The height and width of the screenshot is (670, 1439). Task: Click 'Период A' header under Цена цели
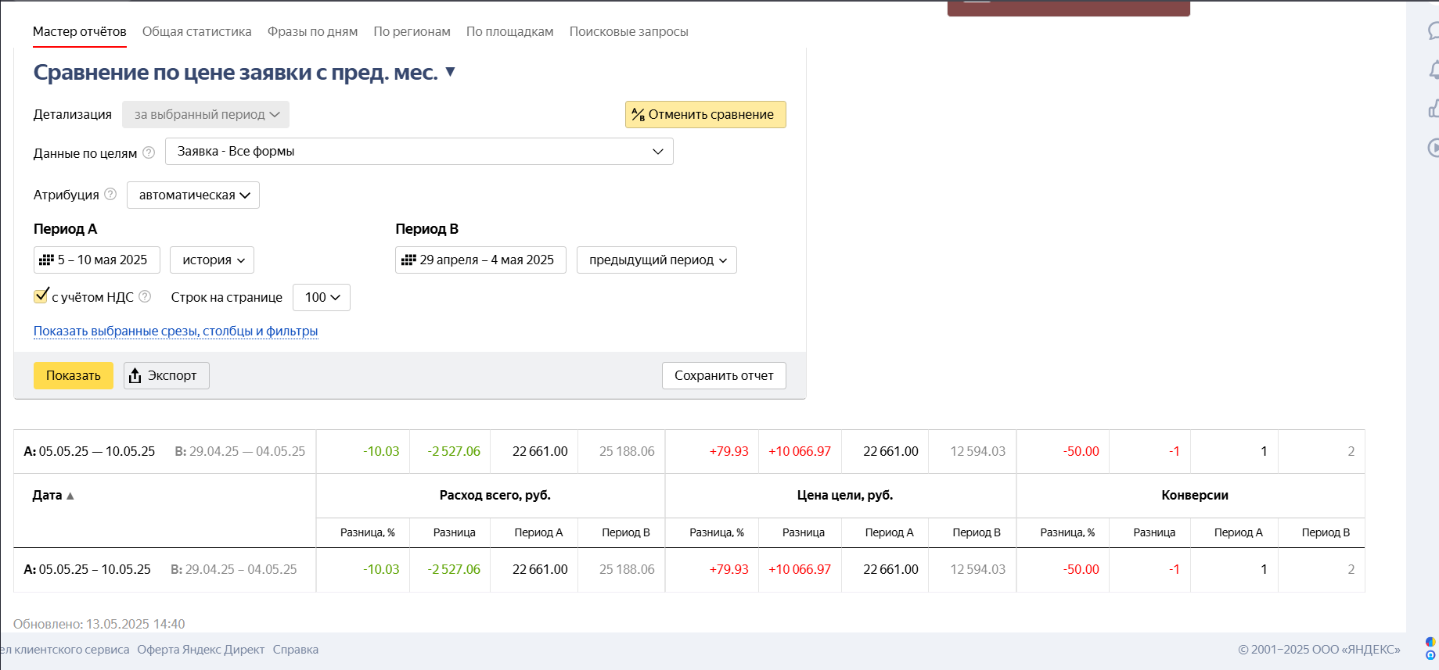(890, 532)
